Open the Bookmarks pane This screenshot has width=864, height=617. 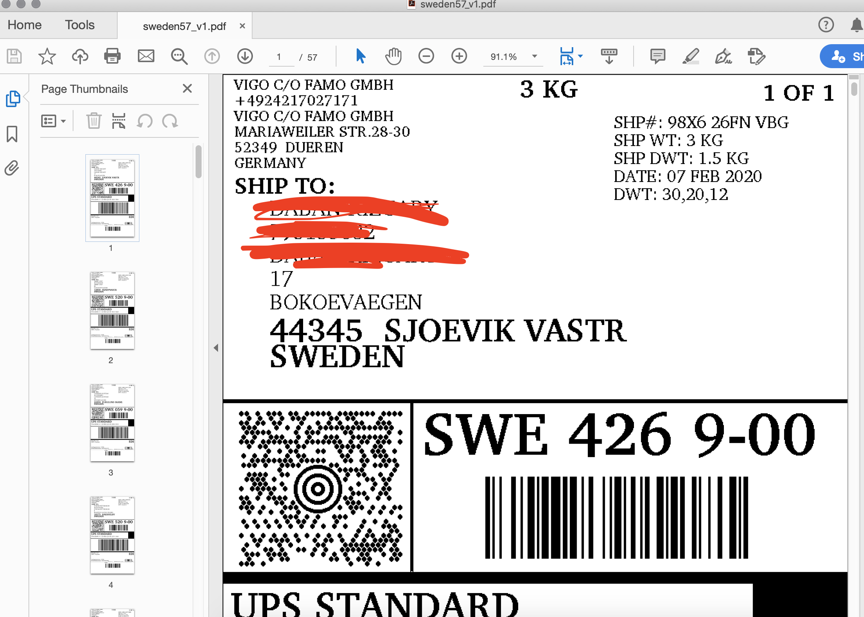(12, 134)
